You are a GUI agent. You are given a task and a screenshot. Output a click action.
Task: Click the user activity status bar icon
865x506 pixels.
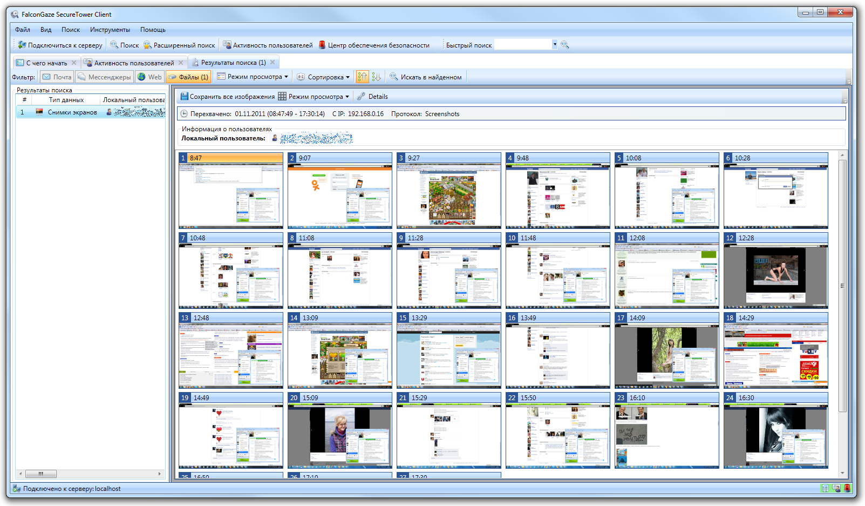[836, 488]
